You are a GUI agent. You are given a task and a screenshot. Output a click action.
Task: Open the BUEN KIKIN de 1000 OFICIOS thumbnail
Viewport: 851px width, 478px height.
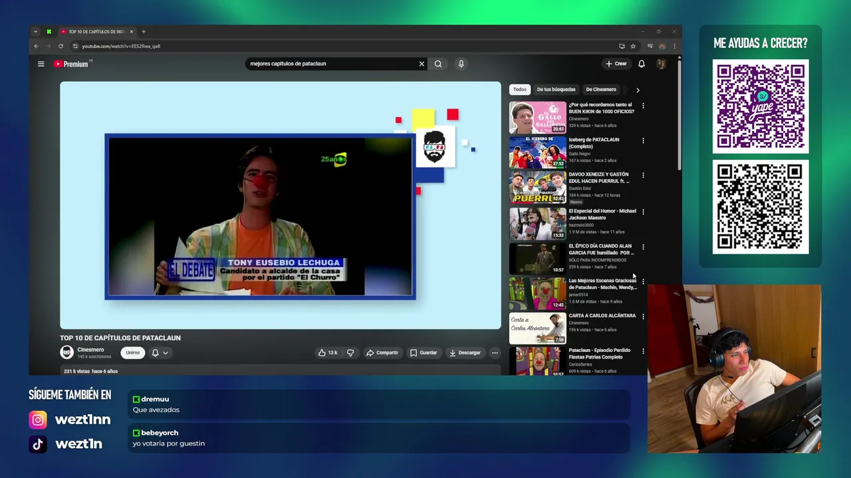pyautogui.click(x=538, y=117)
